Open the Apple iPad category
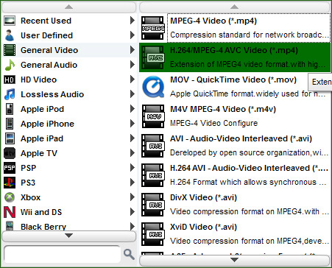332x268 pixels. point(69,138)
